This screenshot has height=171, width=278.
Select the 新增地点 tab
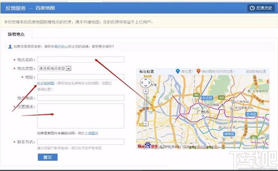(x=16, y=34)
